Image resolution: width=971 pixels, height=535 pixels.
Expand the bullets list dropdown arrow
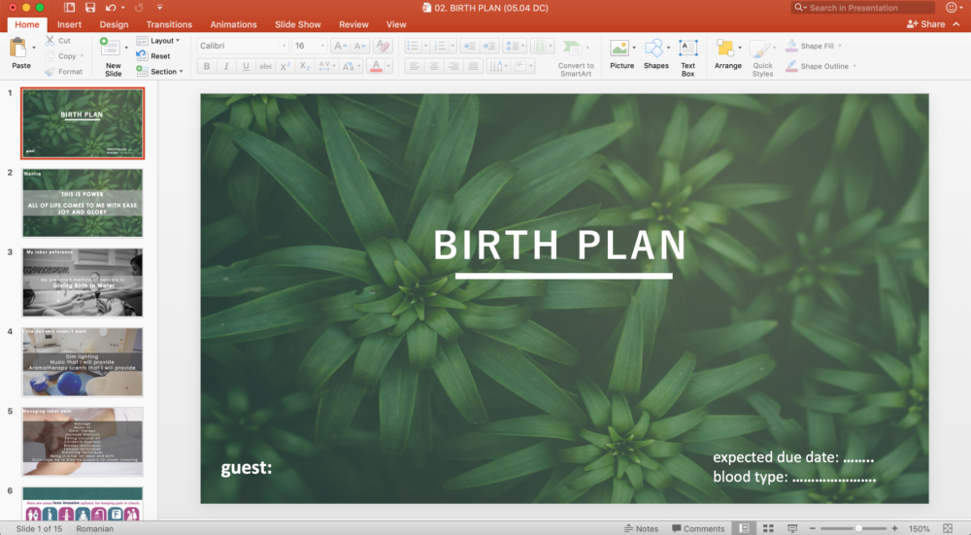coord(425,46)
